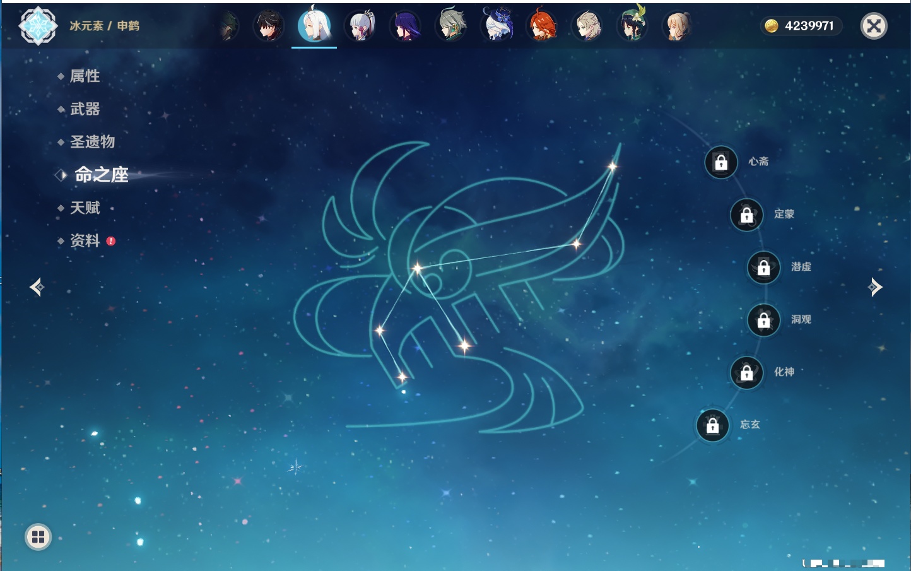Switch to the orange-haired character portrait

(542, 25)
